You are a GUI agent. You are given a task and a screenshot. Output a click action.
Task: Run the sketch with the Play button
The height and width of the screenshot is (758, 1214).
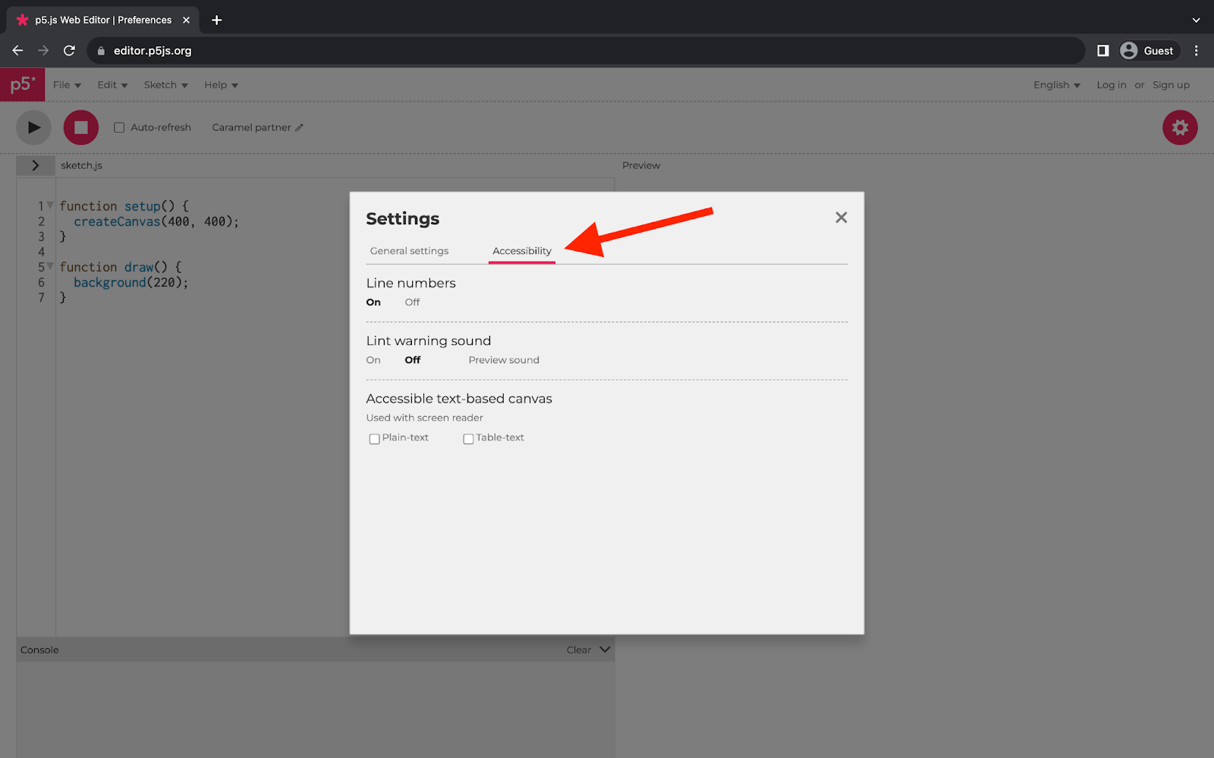click(x=33, y=127)
